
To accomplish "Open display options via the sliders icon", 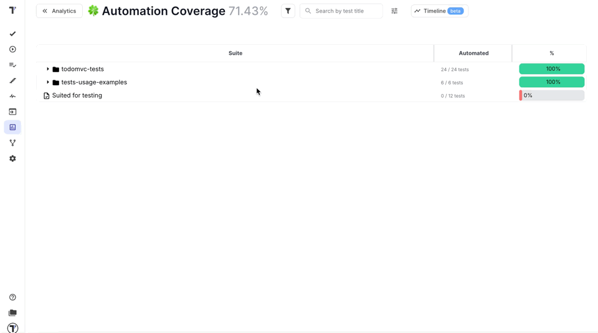I will (394, 11).
